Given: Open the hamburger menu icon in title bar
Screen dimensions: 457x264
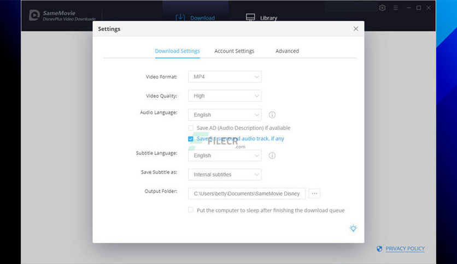Looking at the screenshot, I should 396,8.
